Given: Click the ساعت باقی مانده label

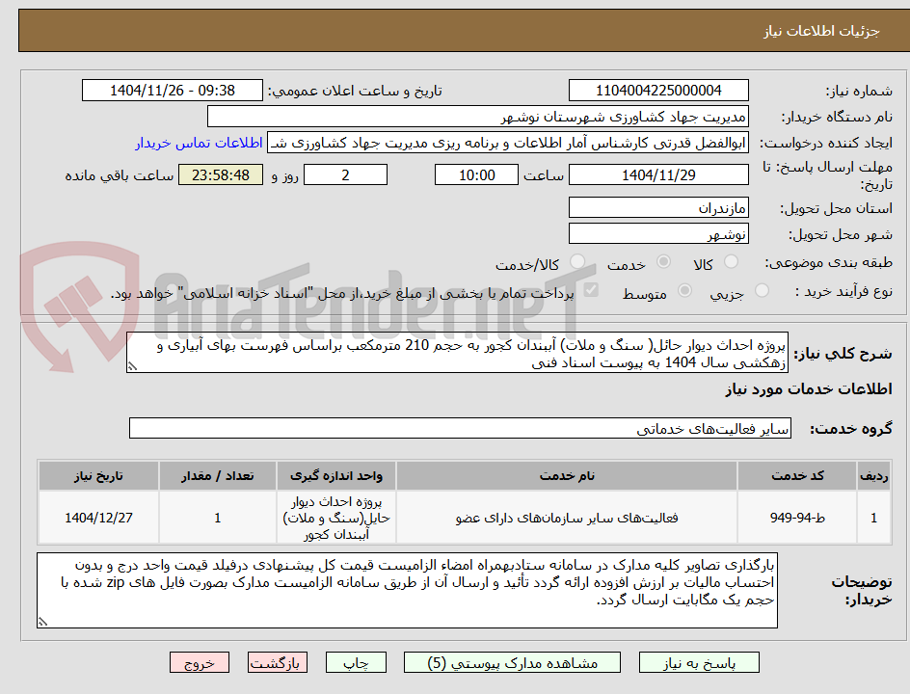Looking at the screenshot, I should coord(119,175).
